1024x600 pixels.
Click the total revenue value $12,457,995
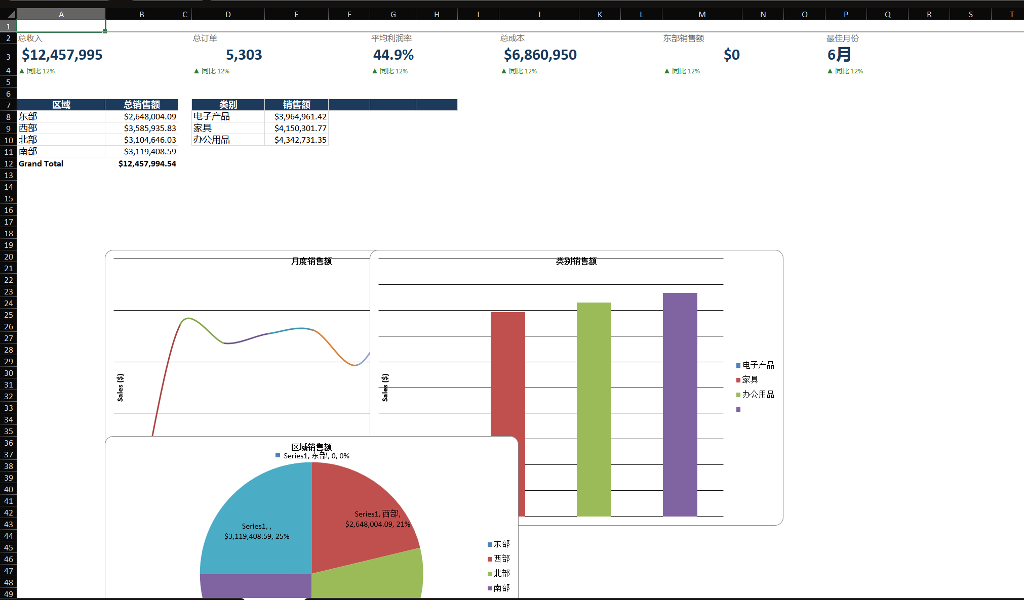[62, 55]
